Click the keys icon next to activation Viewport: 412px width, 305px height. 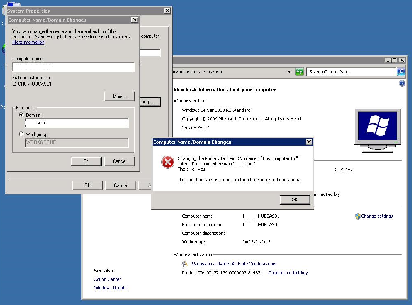pyautogui.click(x=185, y=264)
